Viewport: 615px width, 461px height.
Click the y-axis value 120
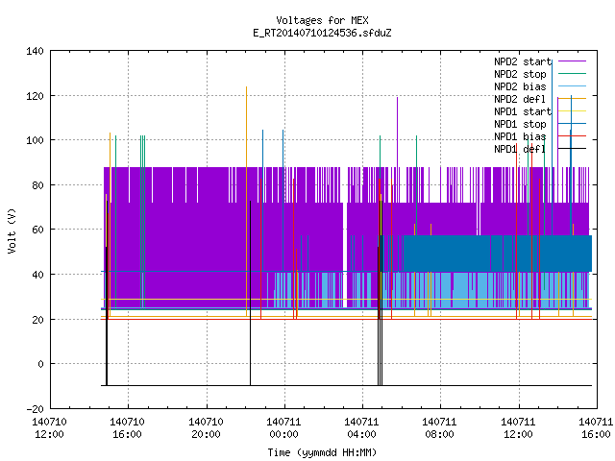pos(35,96)
